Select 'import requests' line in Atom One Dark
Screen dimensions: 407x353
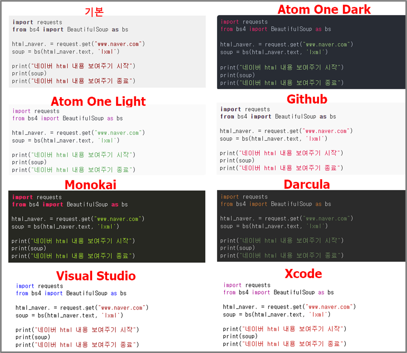tap(244, 22)
